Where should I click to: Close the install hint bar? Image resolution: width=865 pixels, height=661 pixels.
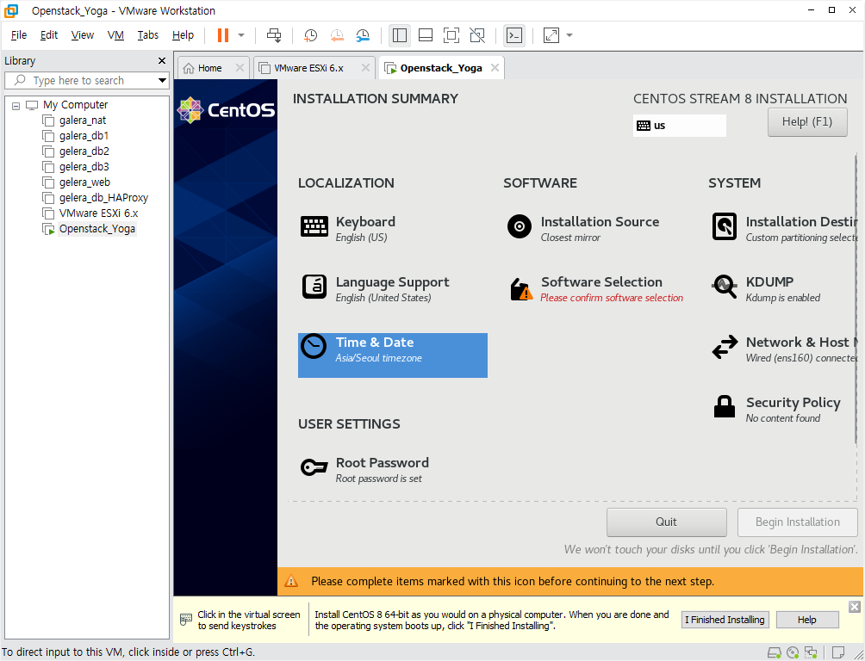click(x=854, y=607)
